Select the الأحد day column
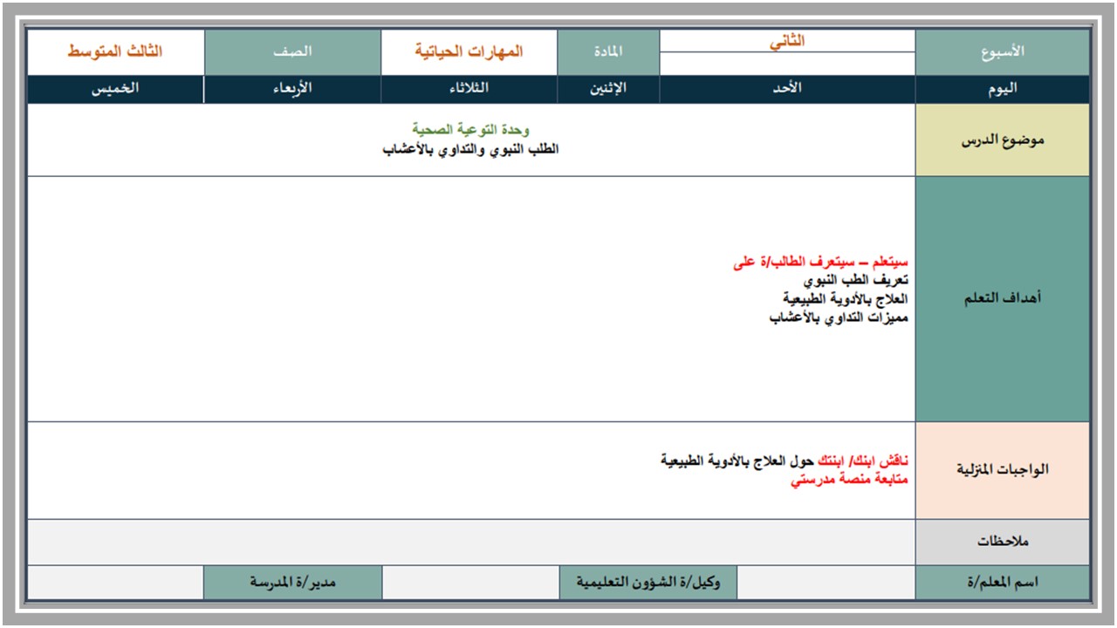Screen dimensions: 1117x628 [x=787, y=89]
